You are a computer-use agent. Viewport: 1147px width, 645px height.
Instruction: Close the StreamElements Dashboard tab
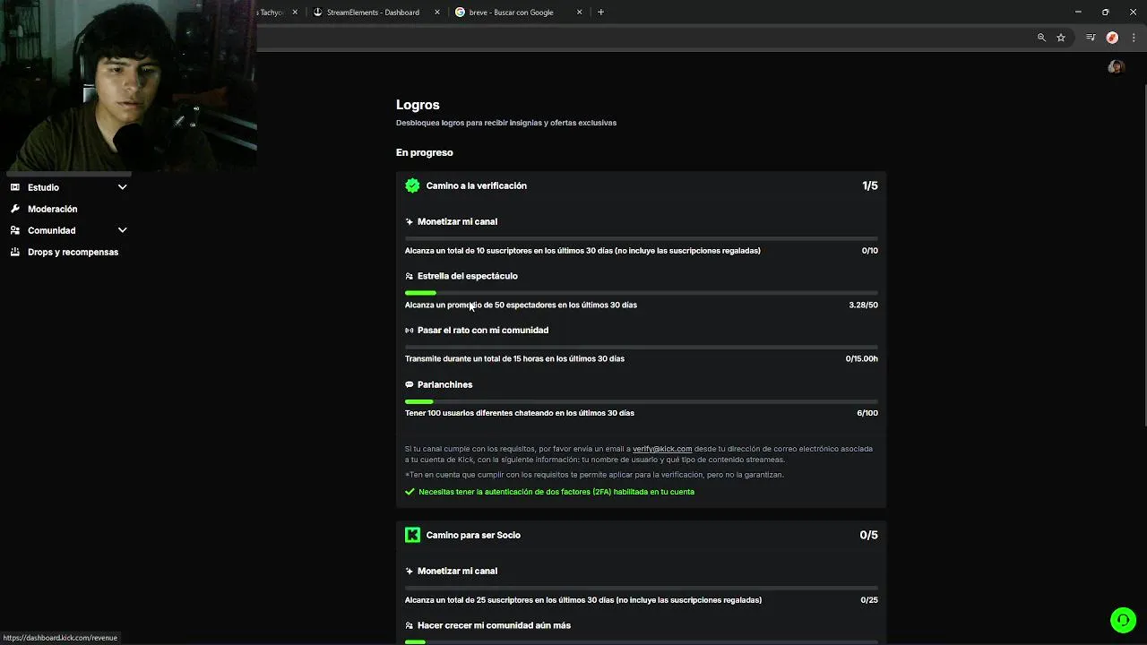coord(437,13)
